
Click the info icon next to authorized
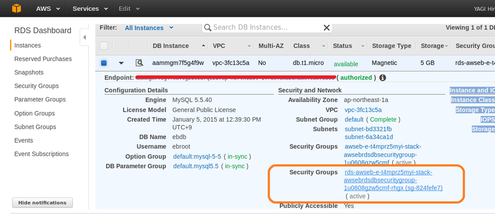tap(382, 77)
